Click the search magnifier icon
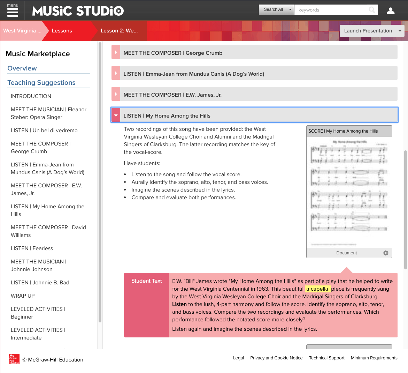This screenshot has height=373, width=408. click(x=372, y=10)
